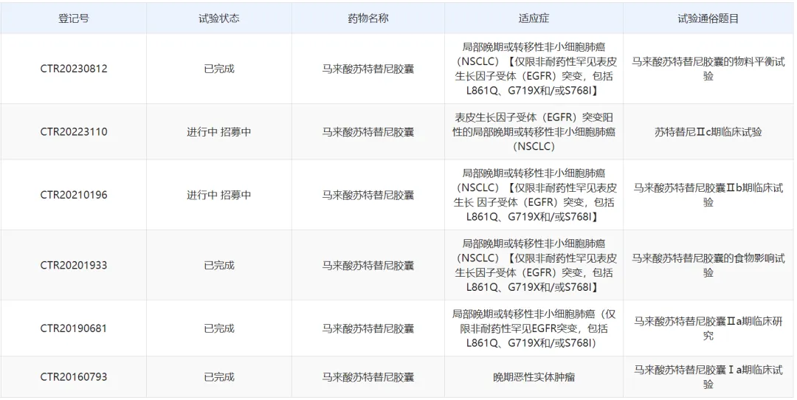
Task: Open the Ⅰa期临床试验 trial title
Action: [x=708, y=377]
